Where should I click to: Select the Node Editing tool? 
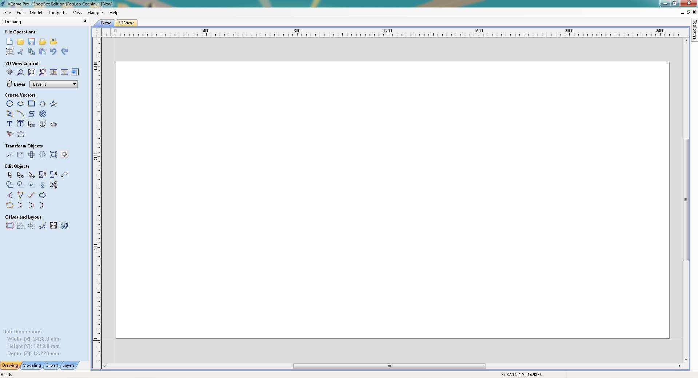click(20, 175)
